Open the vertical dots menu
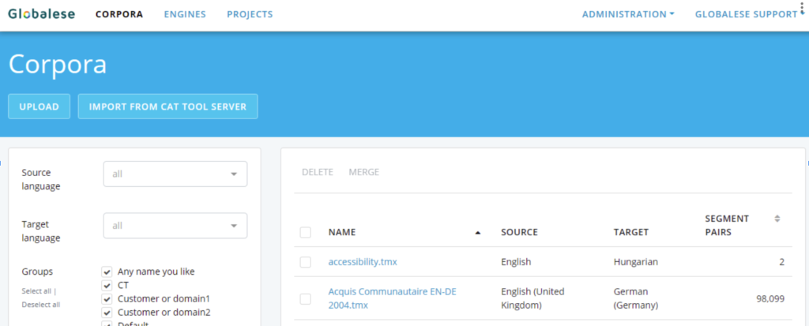 [x=803, y=9]
